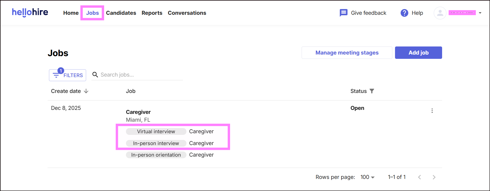
Task: Click Manage meeting stages button
Action: pos(347,53)
